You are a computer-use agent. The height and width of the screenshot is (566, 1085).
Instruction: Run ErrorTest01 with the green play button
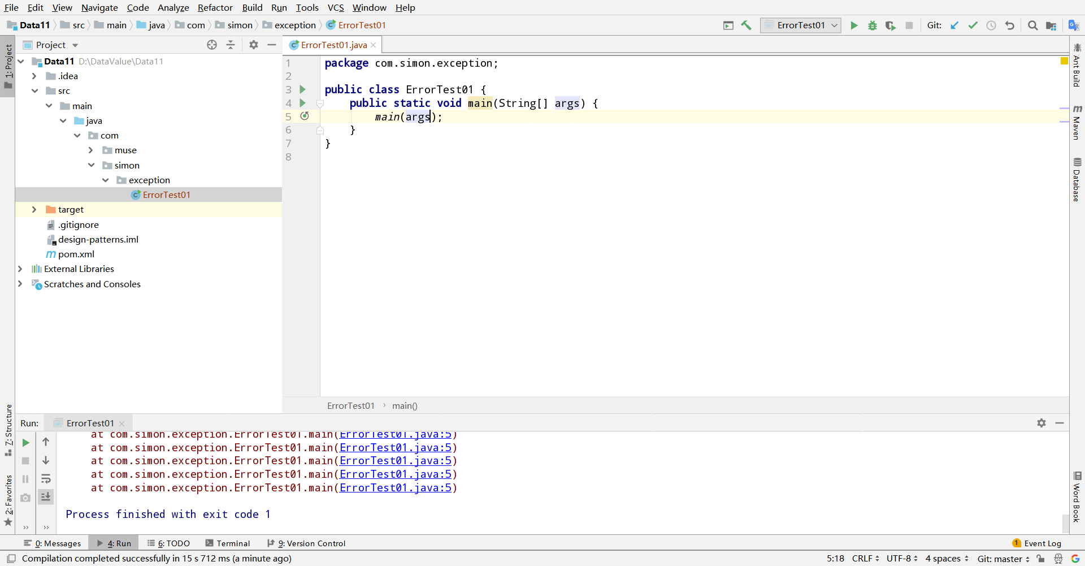coord(854,25)
